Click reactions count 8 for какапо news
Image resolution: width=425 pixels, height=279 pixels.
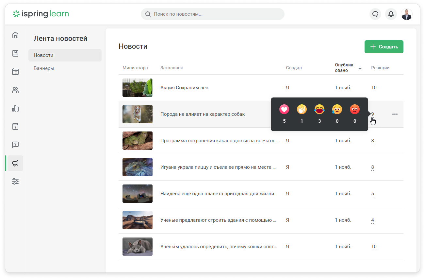coord(372,141)
